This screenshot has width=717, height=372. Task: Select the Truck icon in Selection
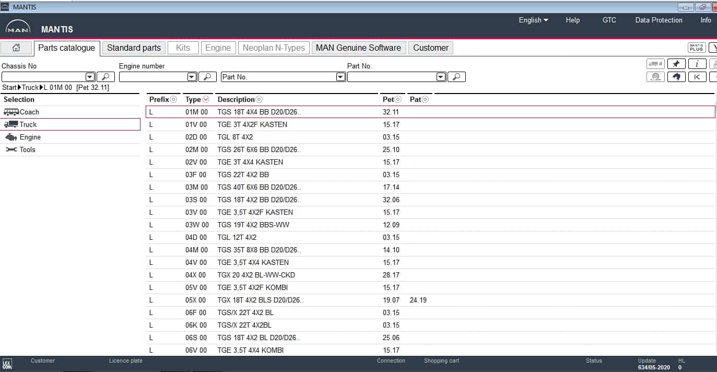pyautogui.click(x=11, y=124)
